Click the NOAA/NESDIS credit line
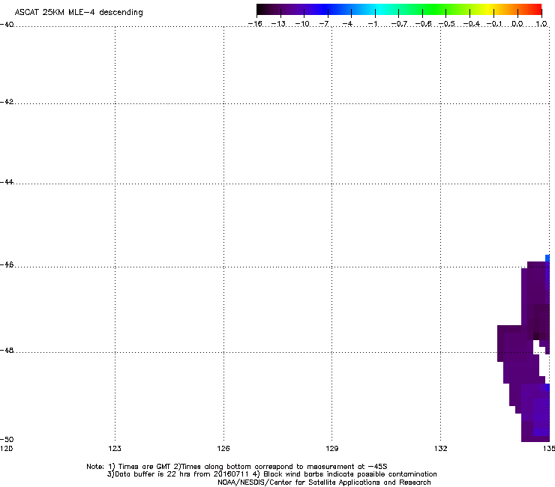The height and width of the screenshot is (487, 555). tap(324, 483)
